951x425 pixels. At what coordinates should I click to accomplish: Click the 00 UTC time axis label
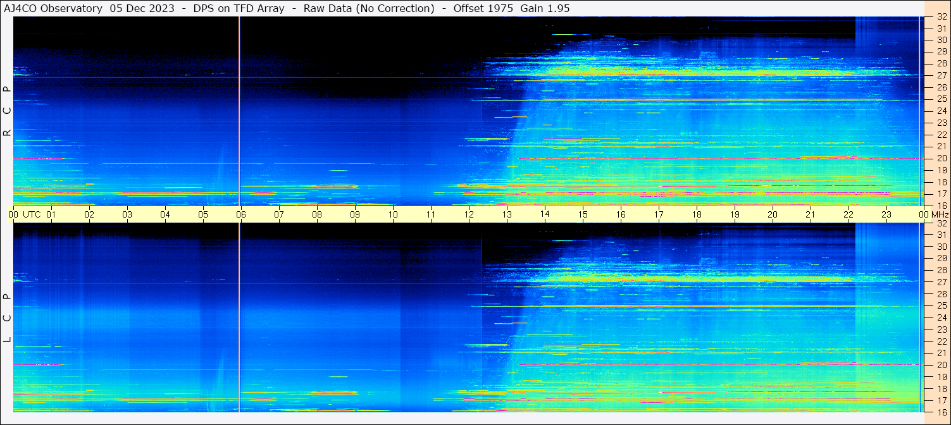pos(24,214)
